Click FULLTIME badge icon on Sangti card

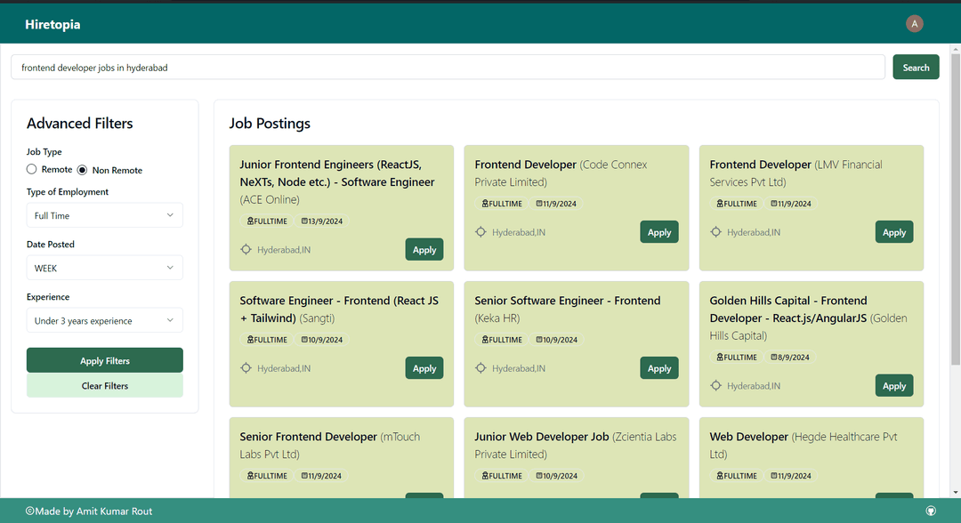click(x=250, y=339)
